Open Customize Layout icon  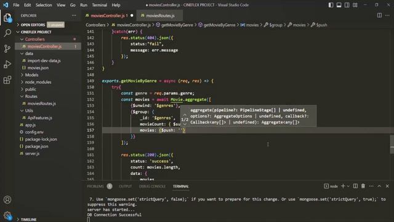pos(355,5)
